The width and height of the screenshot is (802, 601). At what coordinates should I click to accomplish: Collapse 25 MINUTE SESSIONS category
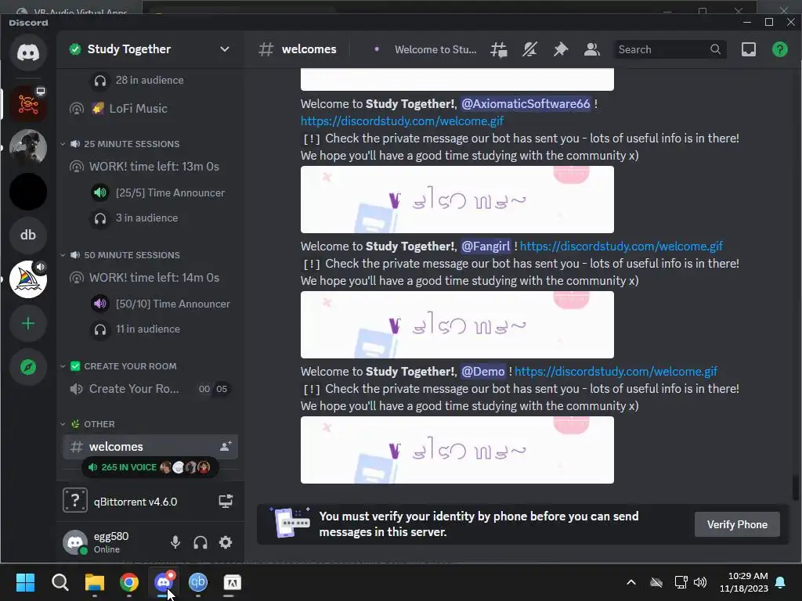[x=120, y=144]
